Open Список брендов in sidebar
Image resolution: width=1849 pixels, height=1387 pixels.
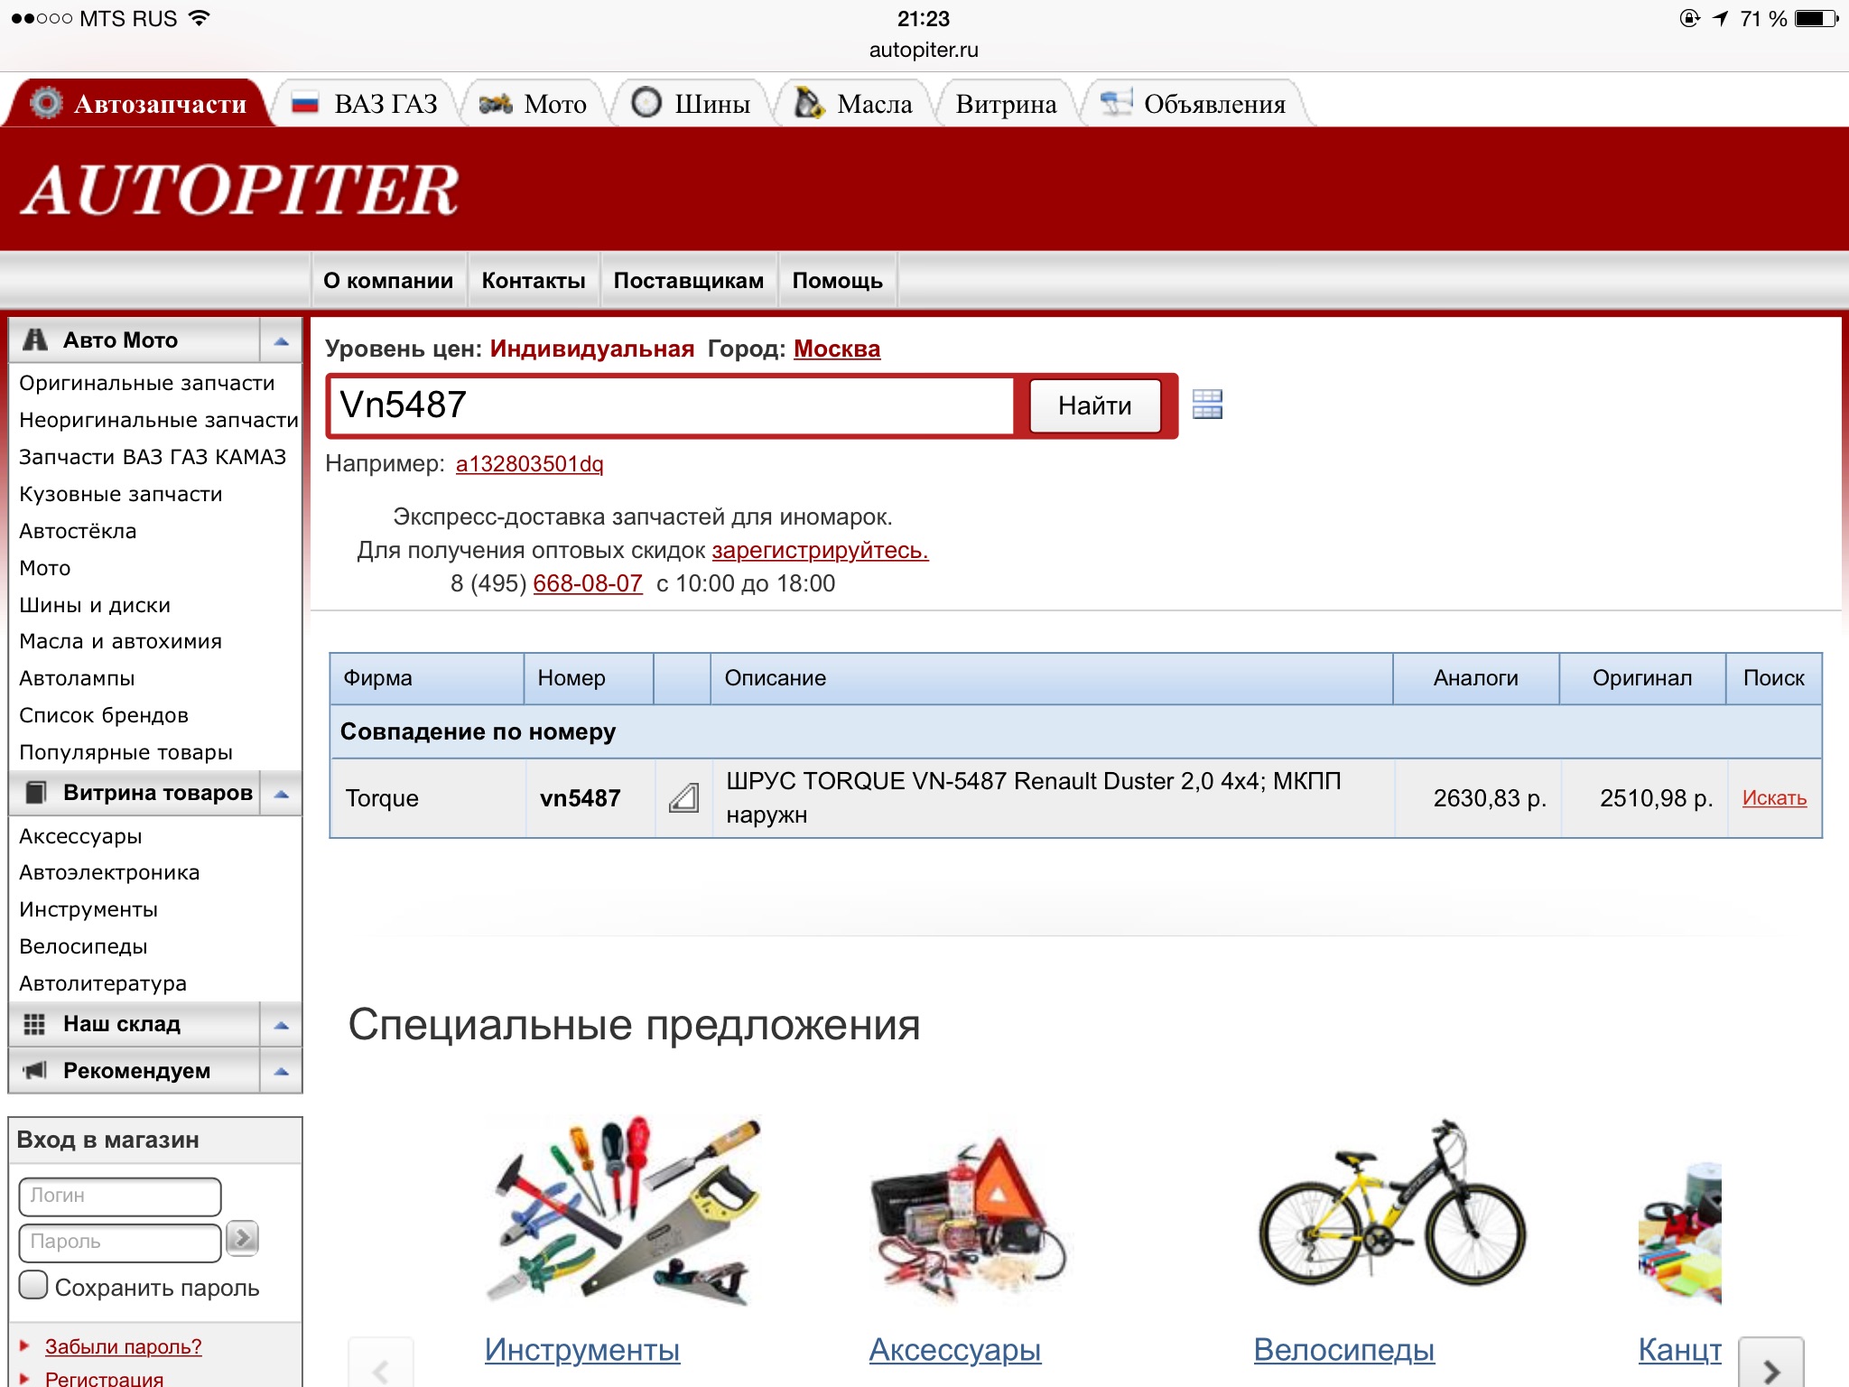(x=104, y=715)
